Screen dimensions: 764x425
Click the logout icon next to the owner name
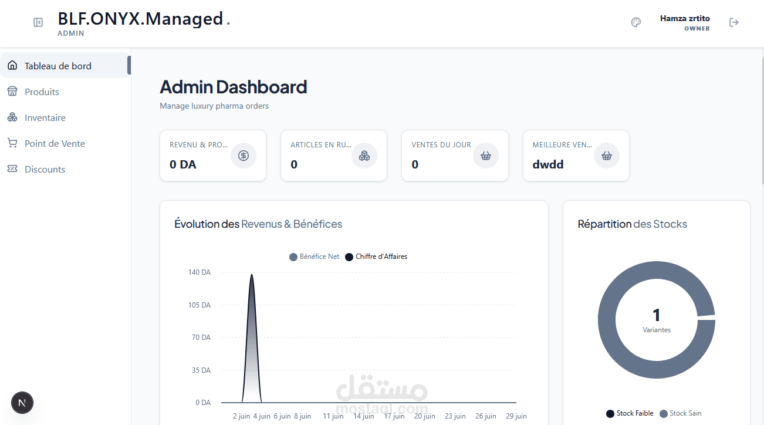734,22
